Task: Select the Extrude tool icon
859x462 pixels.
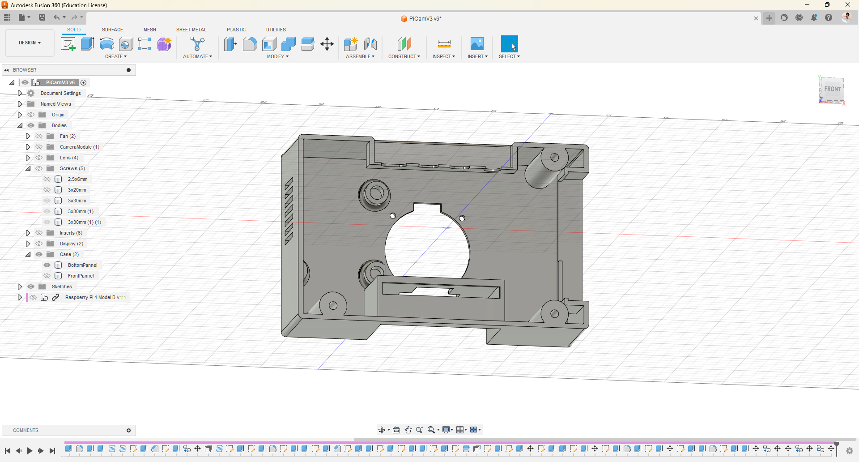Action: (x=87, y=44)
